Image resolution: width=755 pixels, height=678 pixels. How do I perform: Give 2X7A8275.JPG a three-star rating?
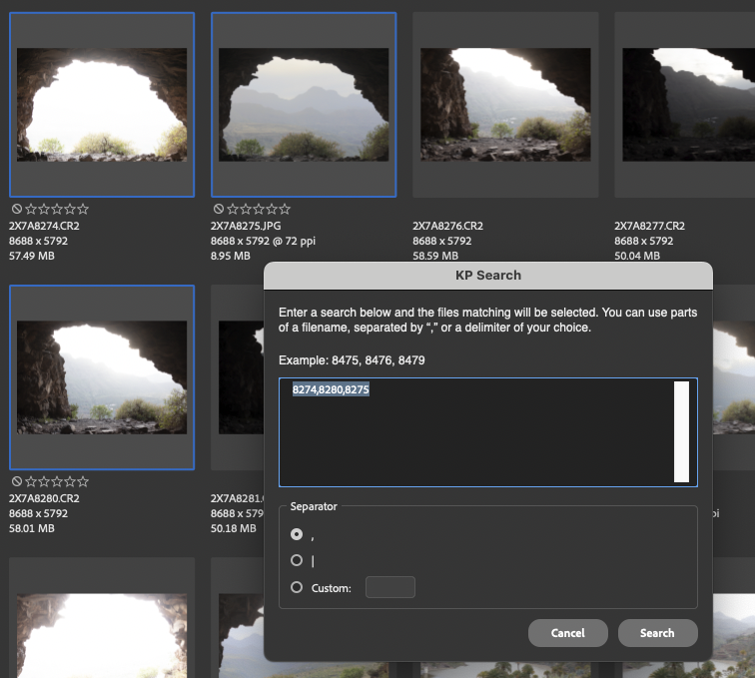[259, 209]
